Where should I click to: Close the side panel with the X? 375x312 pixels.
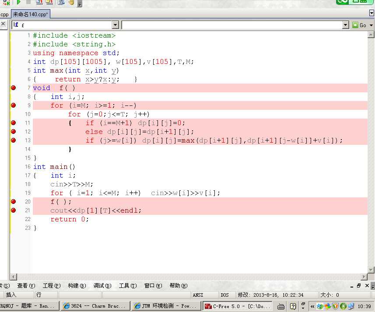3,24
